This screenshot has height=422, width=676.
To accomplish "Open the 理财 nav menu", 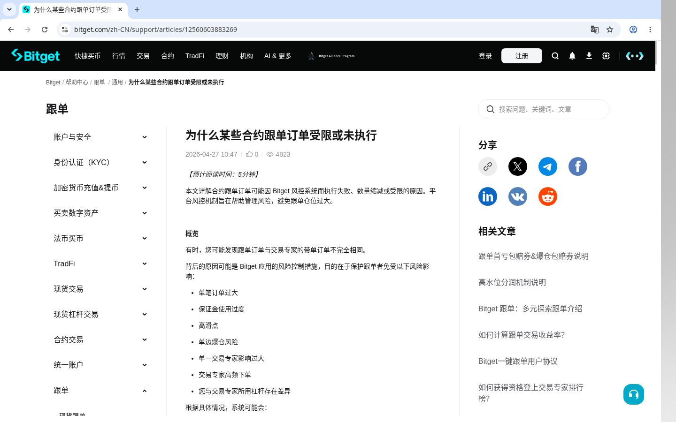I will (x=222, y=56).
